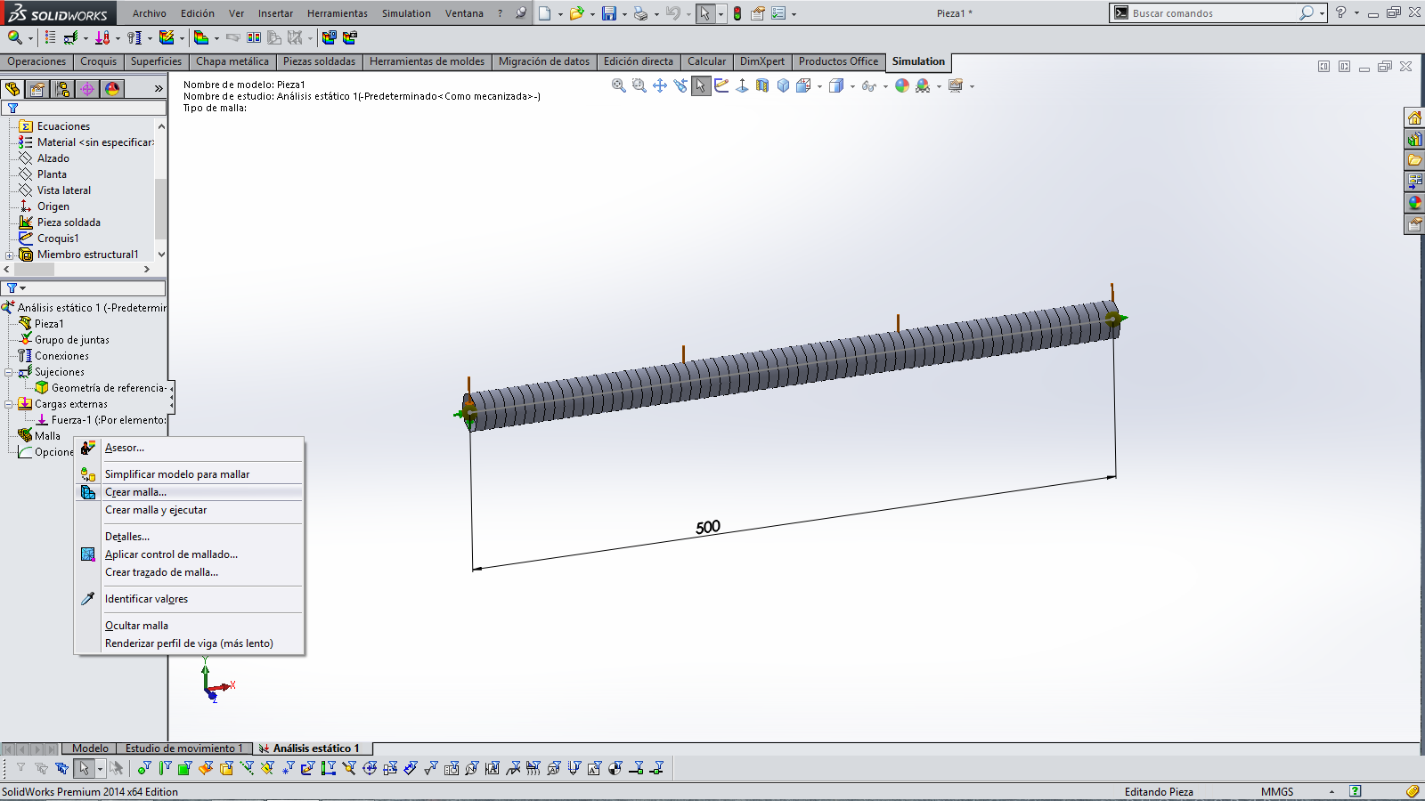The height and width of the screenshot is (801, 1425).
Task: Switch to Estudio de movimiento 1 tab
Action: point(184,748)
